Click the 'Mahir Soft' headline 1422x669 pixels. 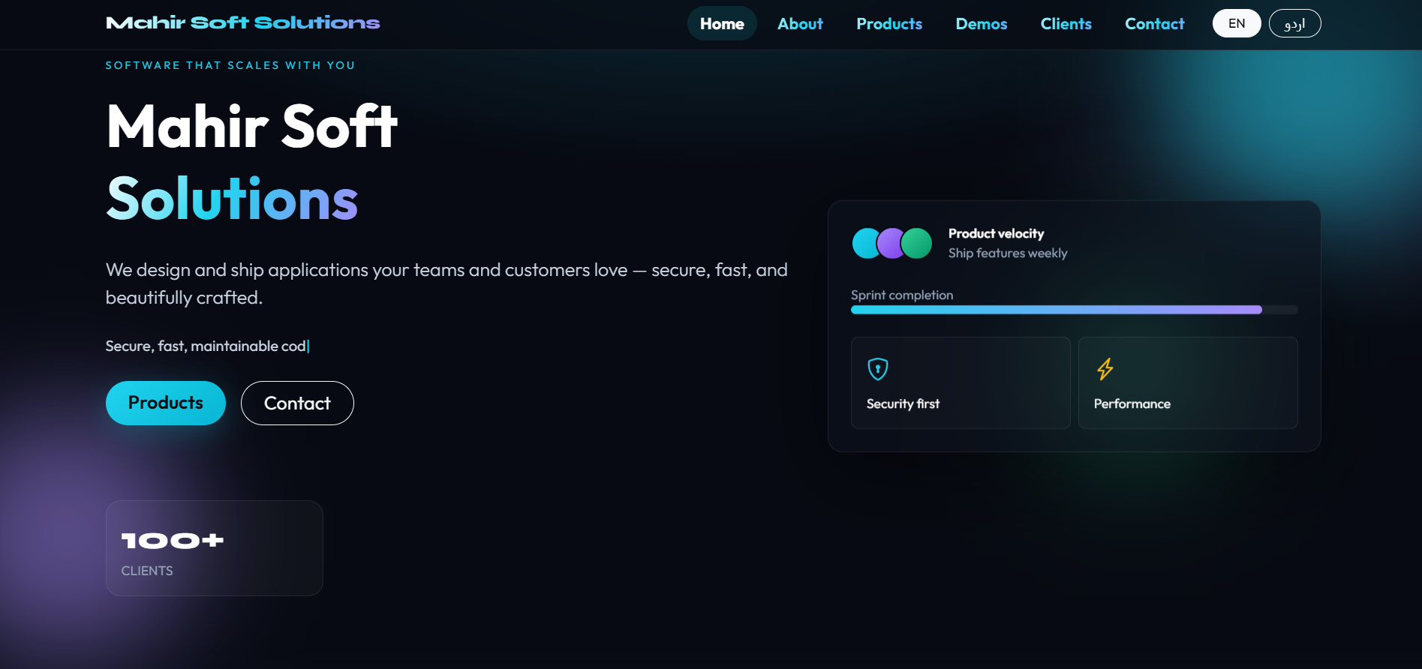click(x=251, y=127)
